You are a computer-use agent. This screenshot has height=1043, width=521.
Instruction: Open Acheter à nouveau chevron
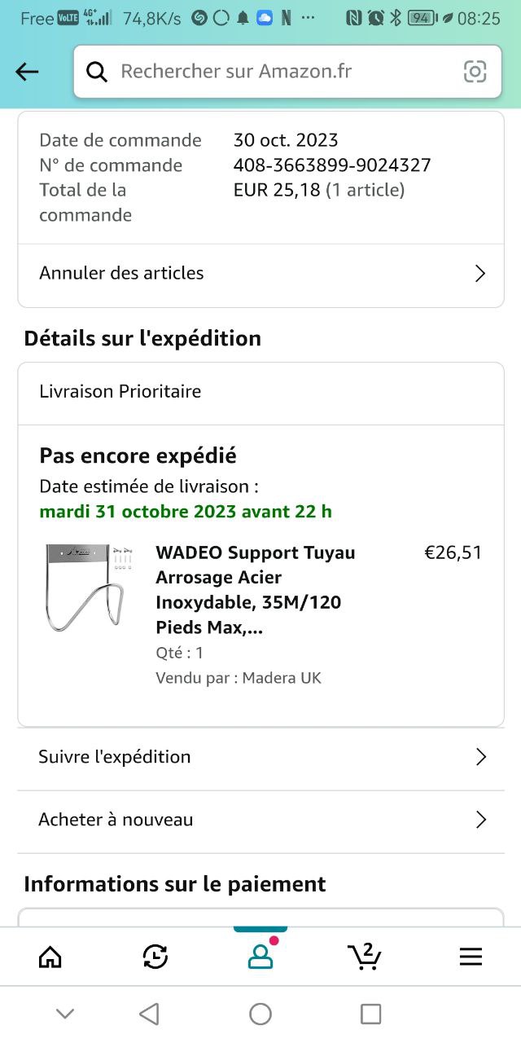(x=480, y=820)
